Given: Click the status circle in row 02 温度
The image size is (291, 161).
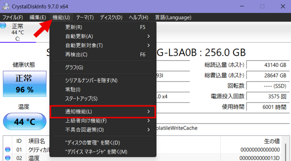Looking at the screenshot, I should click(8, 158).
